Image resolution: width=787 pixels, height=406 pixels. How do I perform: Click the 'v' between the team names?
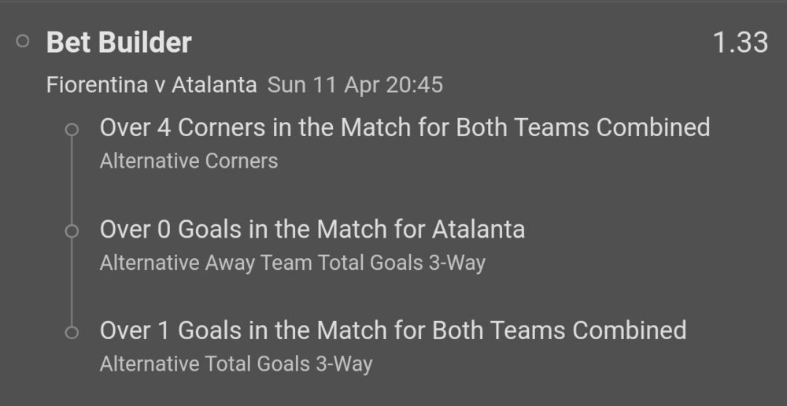(159, 85)
